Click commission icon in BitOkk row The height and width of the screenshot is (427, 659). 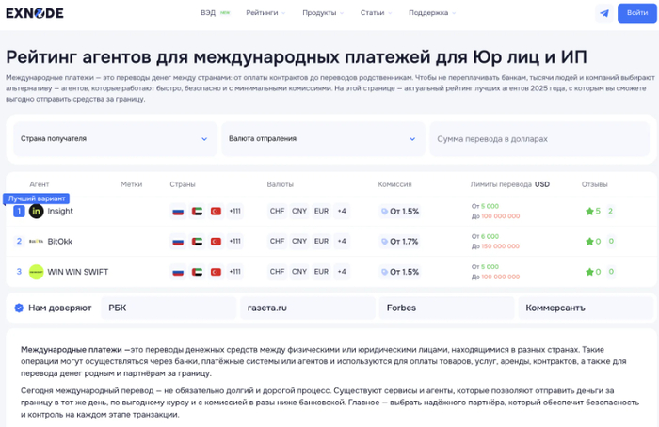(x=384, y=242)
